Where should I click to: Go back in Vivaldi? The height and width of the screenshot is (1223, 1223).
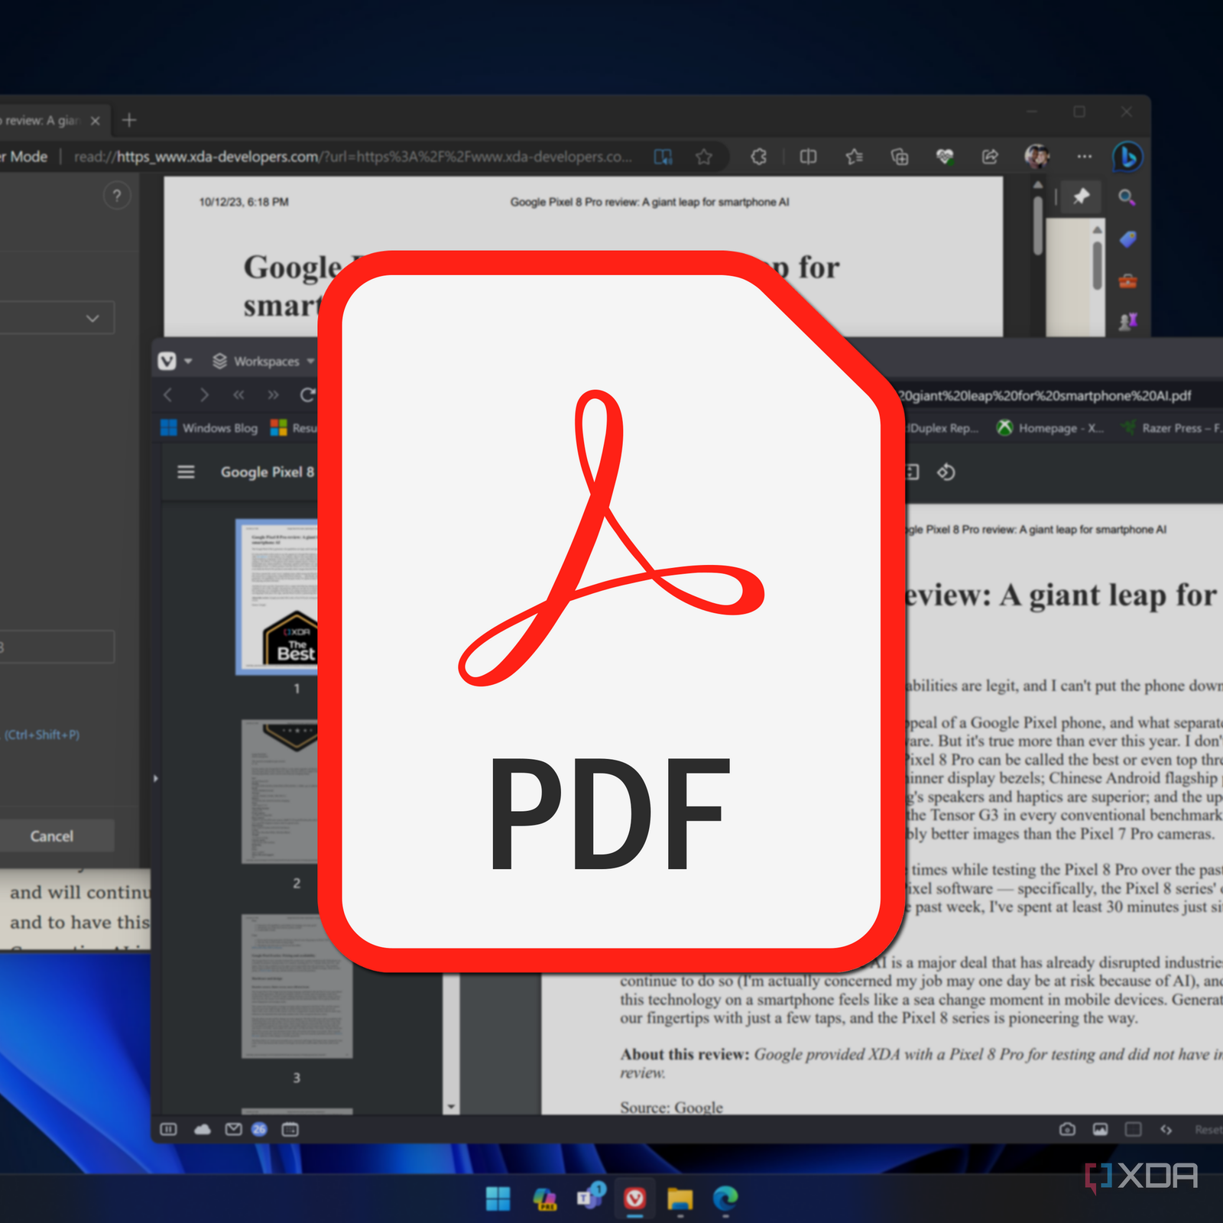pyautogui.click(x=168, y=394)
